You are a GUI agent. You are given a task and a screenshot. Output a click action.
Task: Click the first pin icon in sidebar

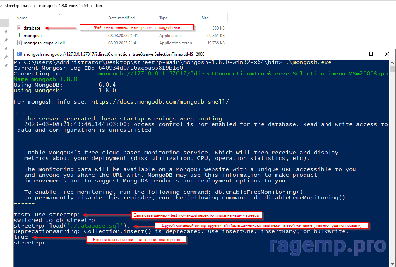(6, 32)
